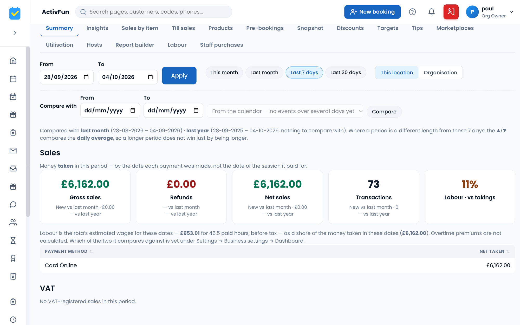Switch scope to Organisation
The height and width of the screenshot is (325, 520).
point(440,73)
